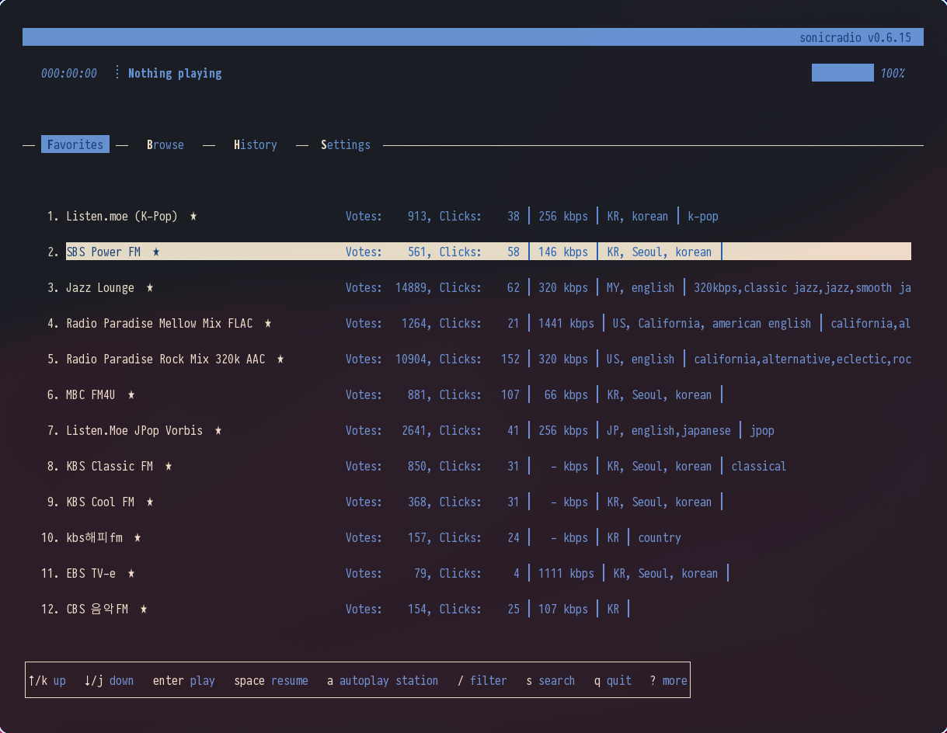This screenshot has height=733, width=947.
Task: Click the ? more hint
Action: point(669,680)
